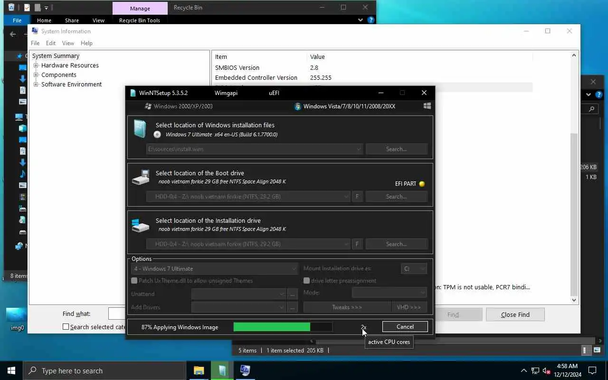
Task: Expand the Software Environment node
Action: click(x=36, y=85)
